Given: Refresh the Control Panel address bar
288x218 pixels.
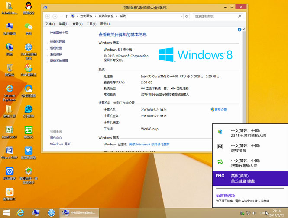Looking at the screenshot, I should [x=187, y=16].
